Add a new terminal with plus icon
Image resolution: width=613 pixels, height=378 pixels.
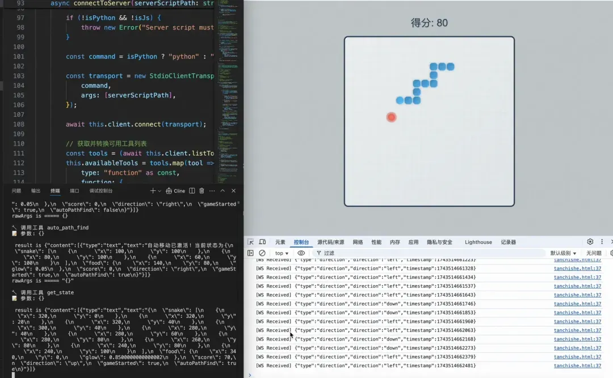click(153, 190)
